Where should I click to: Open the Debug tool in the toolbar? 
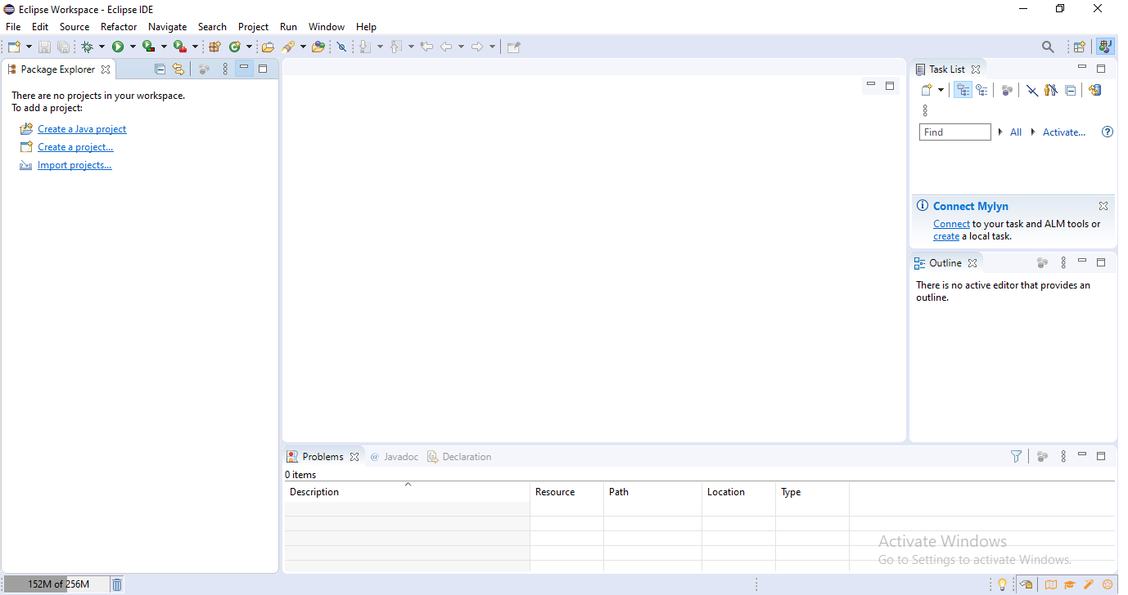(x=88, y=47)
